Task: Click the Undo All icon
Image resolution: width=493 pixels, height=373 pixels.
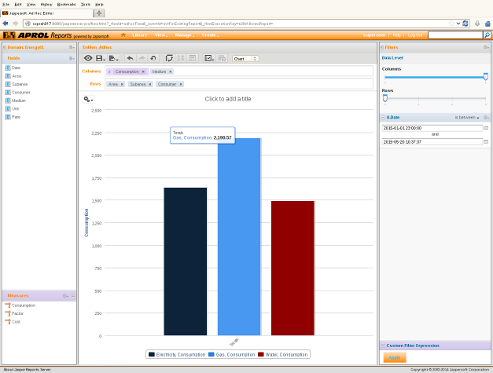Action: pyautogui.click(x=153, y=58)
